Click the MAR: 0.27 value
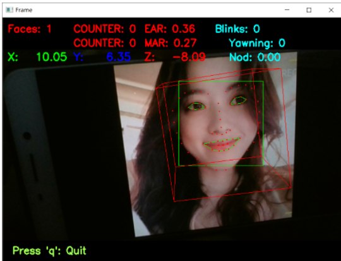341x261 pixels. tap(170, 43)
